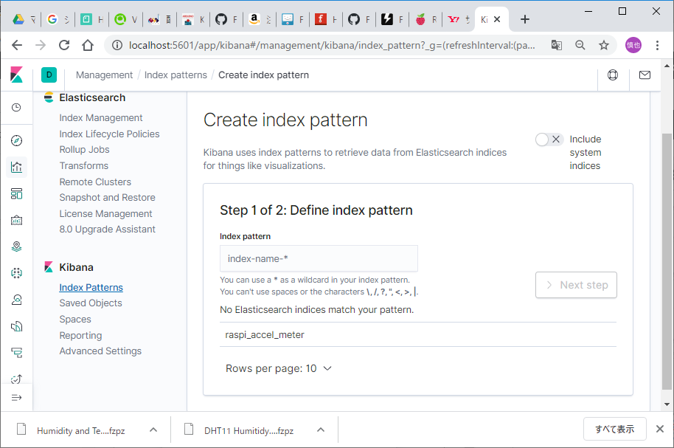Click the address bar URL

[x=332, y=45]
